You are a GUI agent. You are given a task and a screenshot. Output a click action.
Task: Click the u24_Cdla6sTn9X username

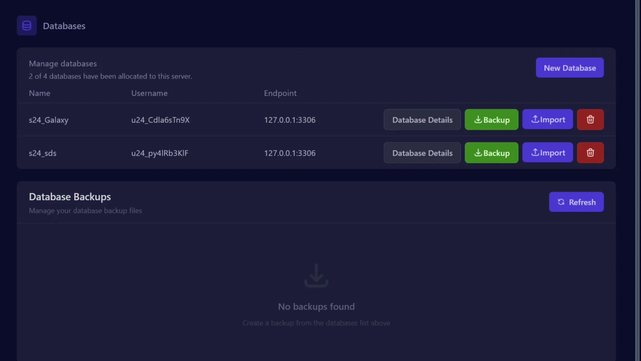coord(160,120)
